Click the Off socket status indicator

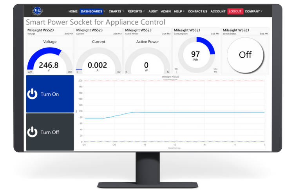click(x=245, y=55)
